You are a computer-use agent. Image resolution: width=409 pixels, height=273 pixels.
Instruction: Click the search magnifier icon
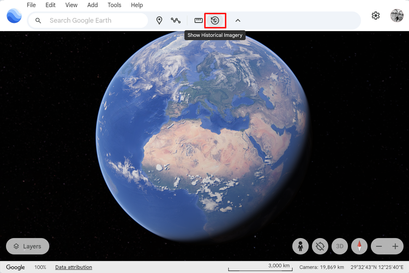(38, 20)
